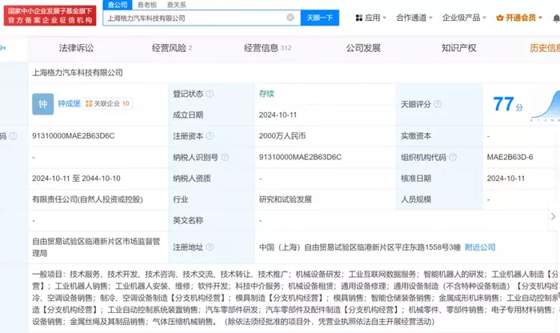Open the 法律诉讼 tab
Viewport: 560px width, 333px height.
[x=76, y=48]
